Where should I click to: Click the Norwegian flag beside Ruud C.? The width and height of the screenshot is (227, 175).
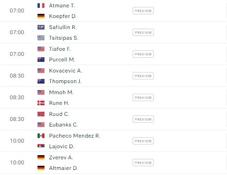41,114
